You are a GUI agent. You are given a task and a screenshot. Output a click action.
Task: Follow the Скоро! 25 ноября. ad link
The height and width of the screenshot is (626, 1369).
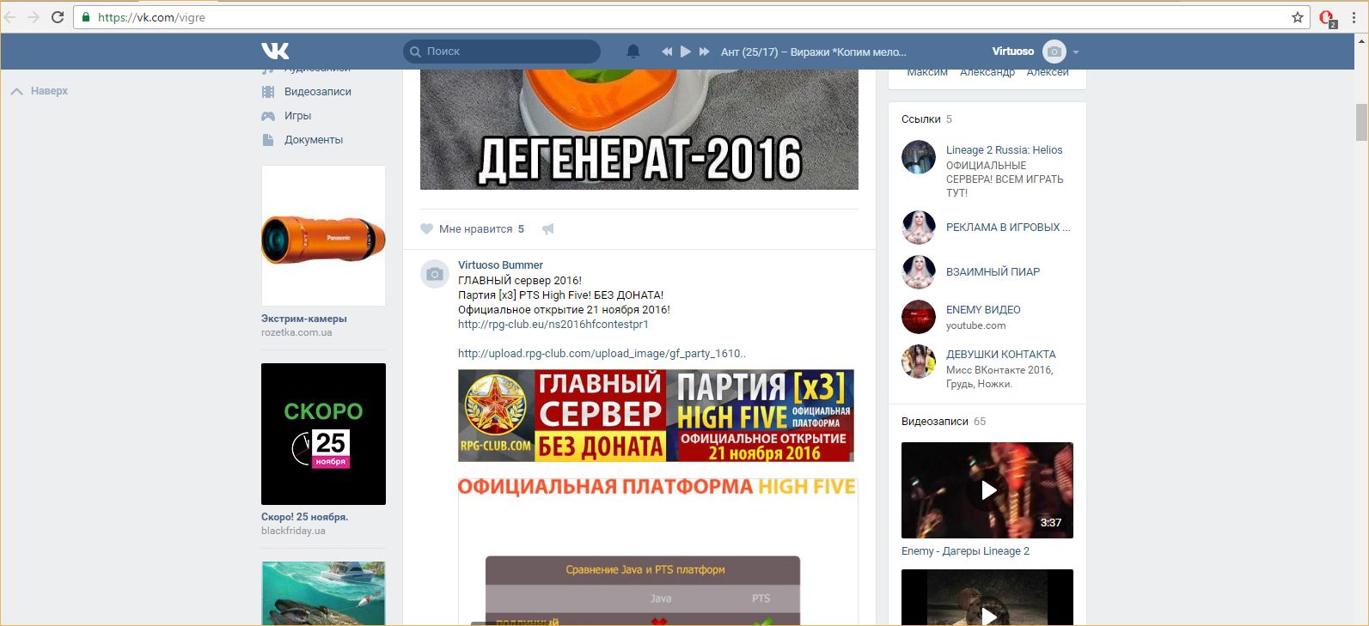coord(304,517)
